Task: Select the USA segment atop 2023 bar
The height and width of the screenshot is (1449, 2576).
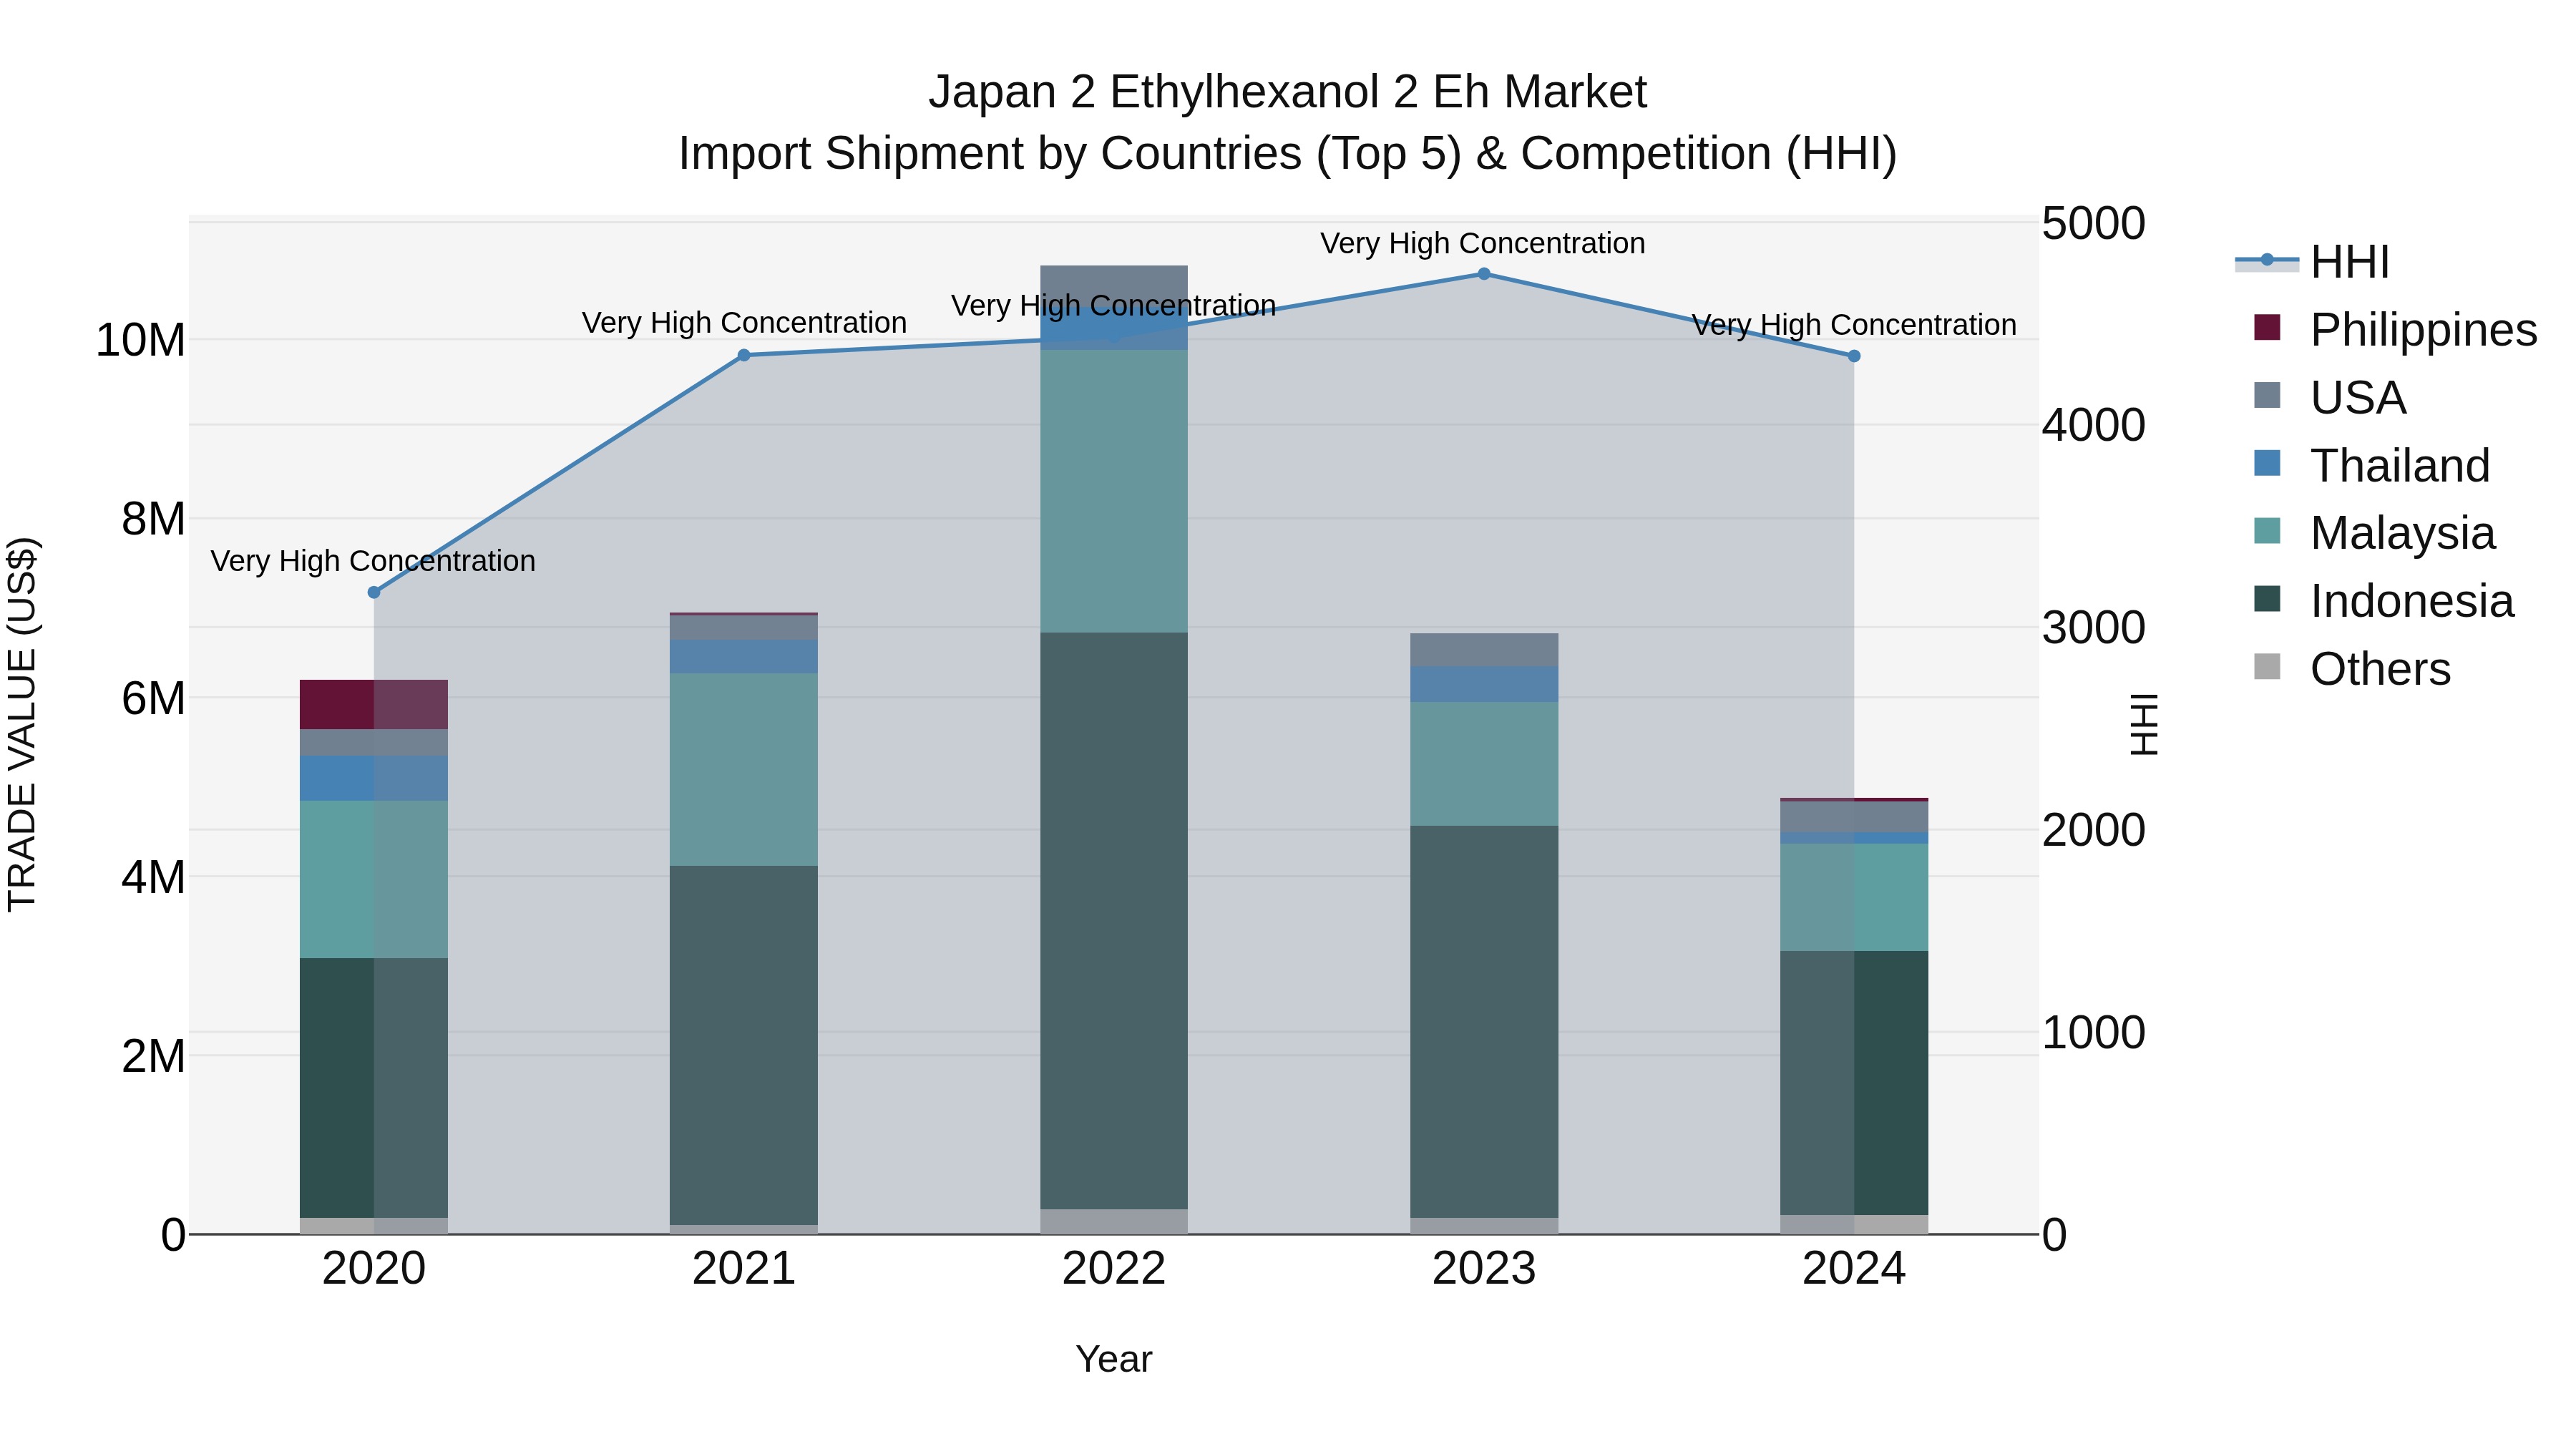Action: point(1484,649)
